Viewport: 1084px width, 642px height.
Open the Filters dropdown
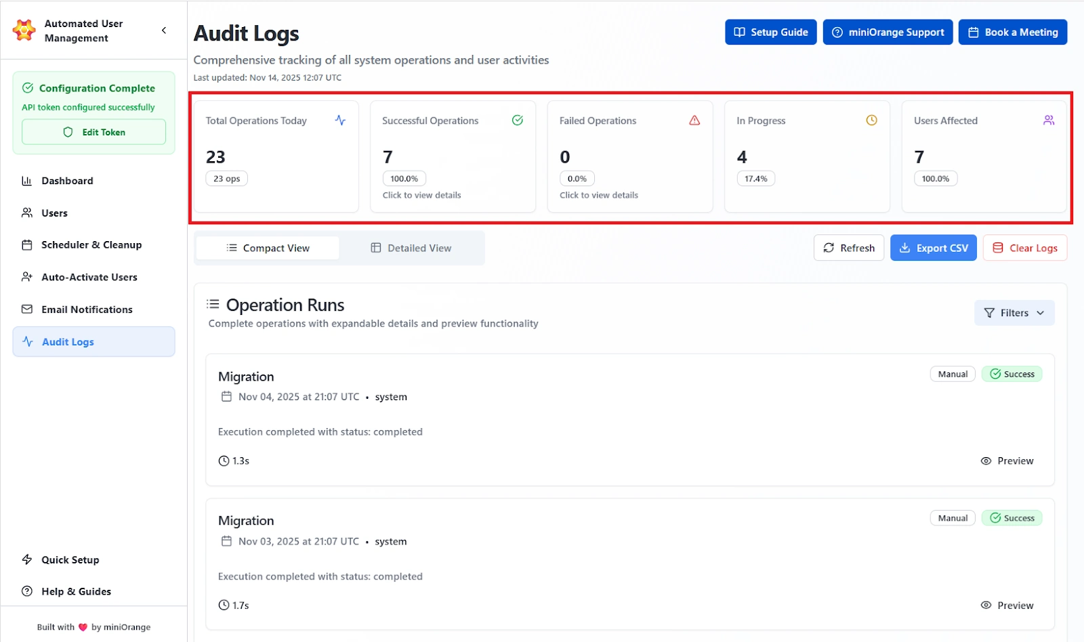click(1014, 312)
